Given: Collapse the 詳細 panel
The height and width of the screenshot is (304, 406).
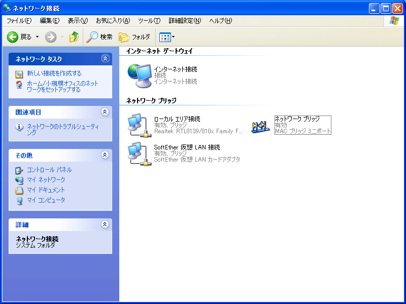Looking at the screenshot, I should (x=105, y=224).
